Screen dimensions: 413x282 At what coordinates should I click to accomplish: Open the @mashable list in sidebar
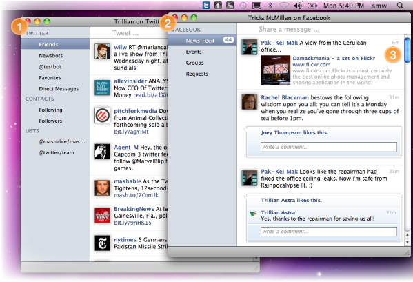click(55, 141)
